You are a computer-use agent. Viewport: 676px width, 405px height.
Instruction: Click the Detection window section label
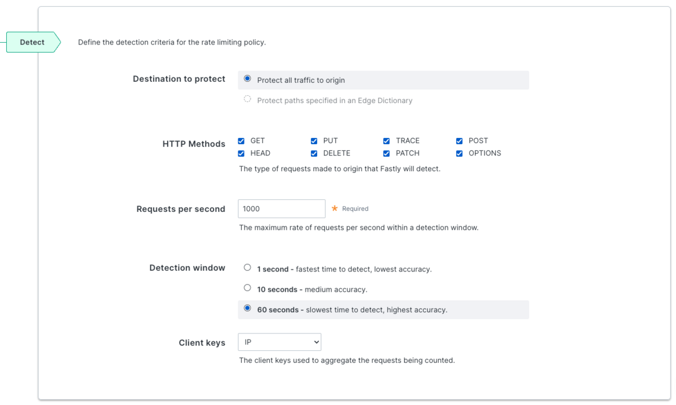187,268
